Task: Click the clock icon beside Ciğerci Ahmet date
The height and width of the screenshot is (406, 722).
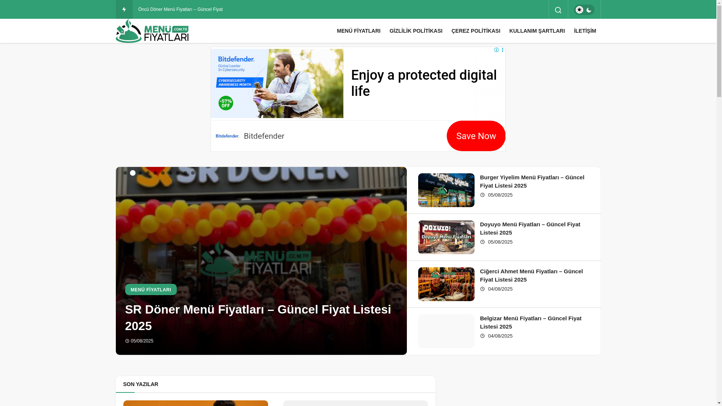Action: click(482, 289)
